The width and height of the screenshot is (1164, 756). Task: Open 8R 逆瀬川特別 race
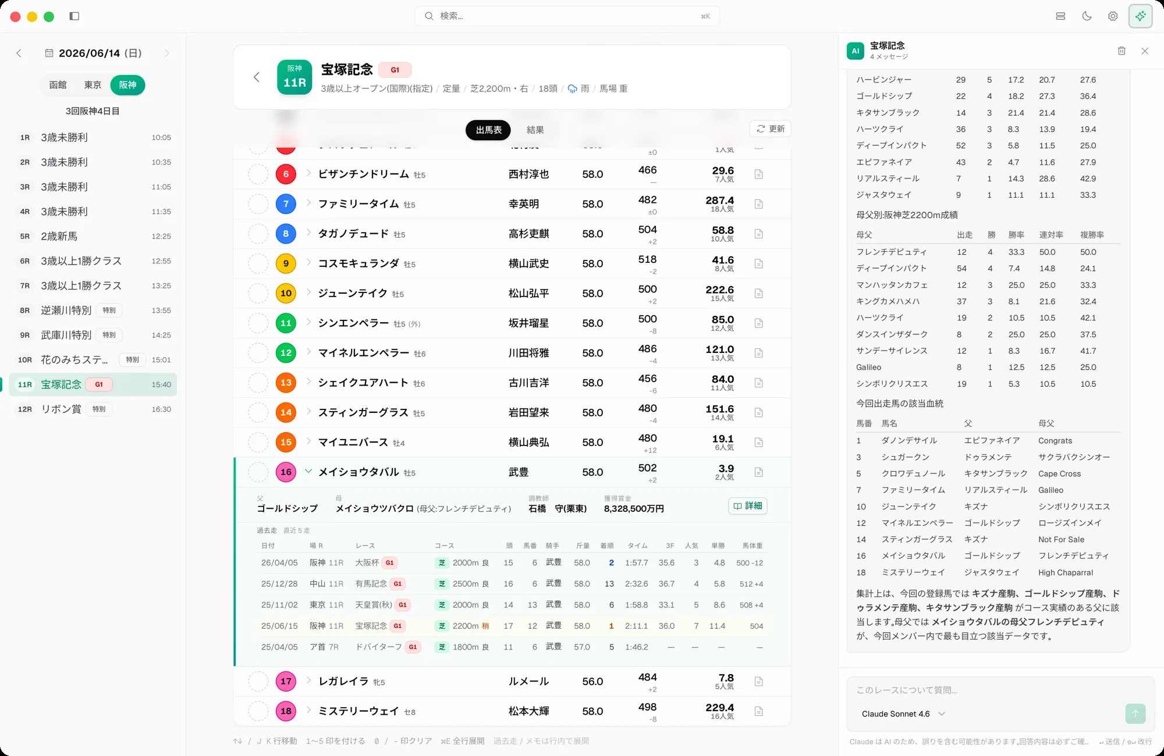(x=93, y=310)
